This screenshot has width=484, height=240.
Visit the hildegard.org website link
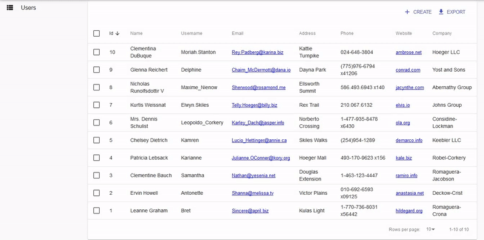click(x=409, y=211)
